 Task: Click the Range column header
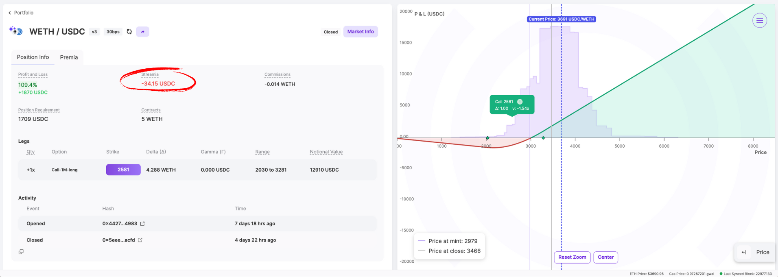pos(262,152)
